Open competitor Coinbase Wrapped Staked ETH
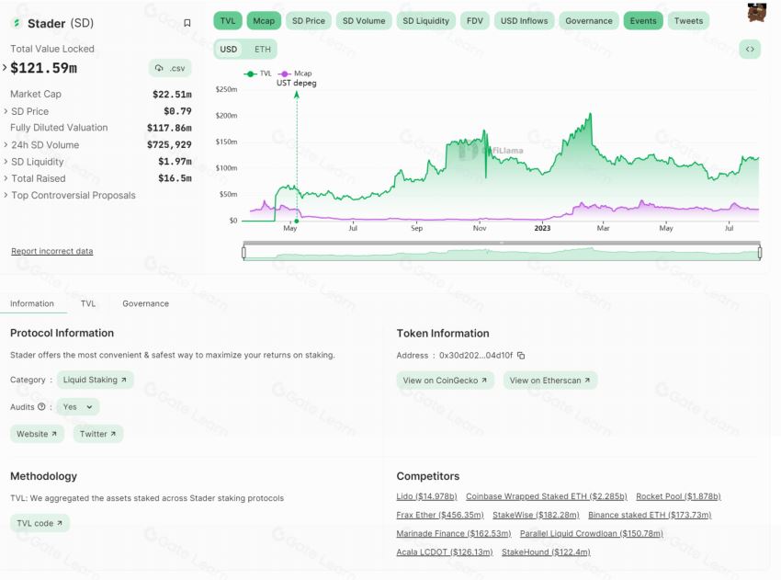This screenshot has height=580, width=781. [547, 496]
